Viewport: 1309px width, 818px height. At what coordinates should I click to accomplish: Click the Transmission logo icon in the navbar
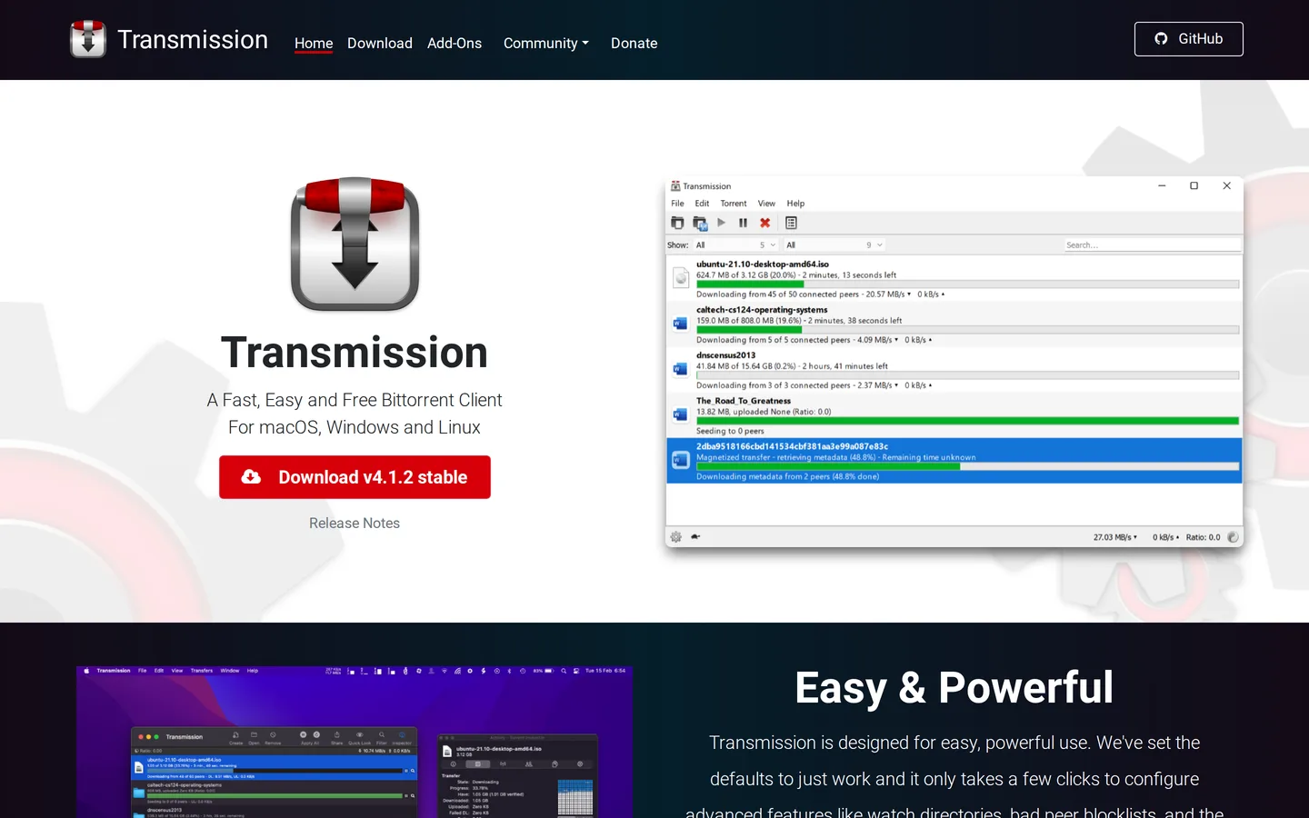click(88, 39)
